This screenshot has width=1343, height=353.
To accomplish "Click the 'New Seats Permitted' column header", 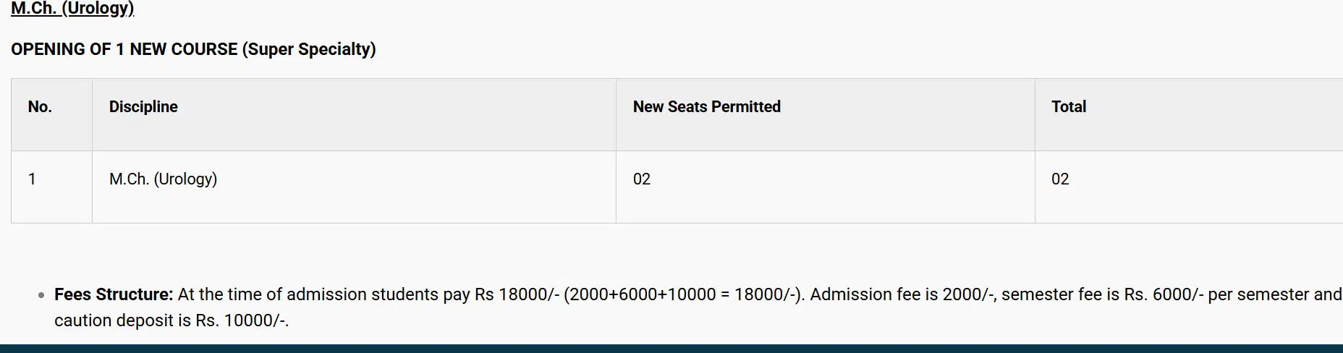I will [x=706, y=107].
